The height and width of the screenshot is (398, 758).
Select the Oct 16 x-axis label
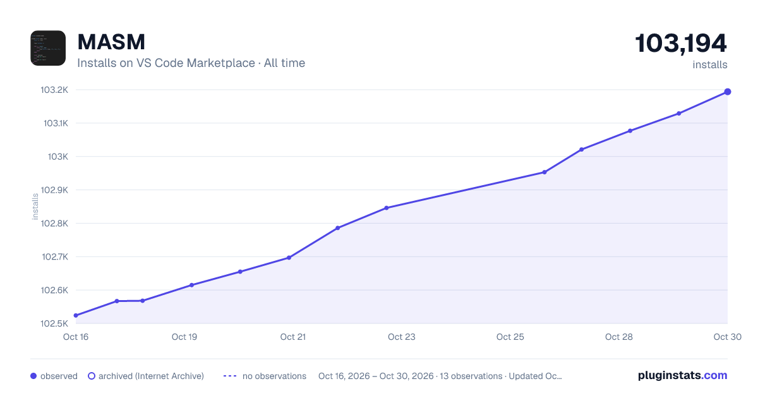coord(76,337)
